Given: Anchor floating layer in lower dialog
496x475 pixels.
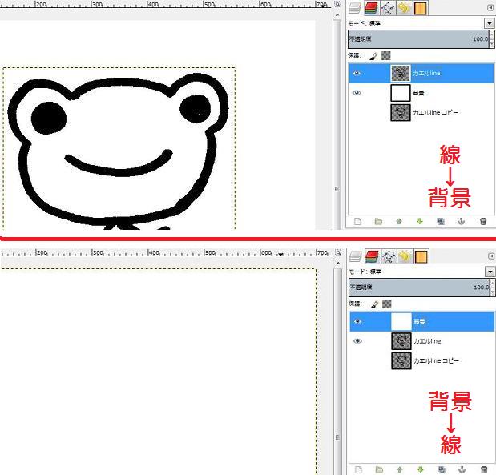Looking at the screenshot, I should pyautogui.click(x=462, y=469).
